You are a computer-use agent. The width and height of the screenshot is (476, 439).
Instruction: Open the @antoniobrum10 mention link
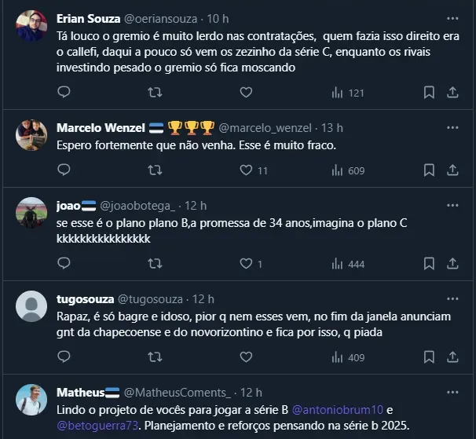[x=336, y=410]
